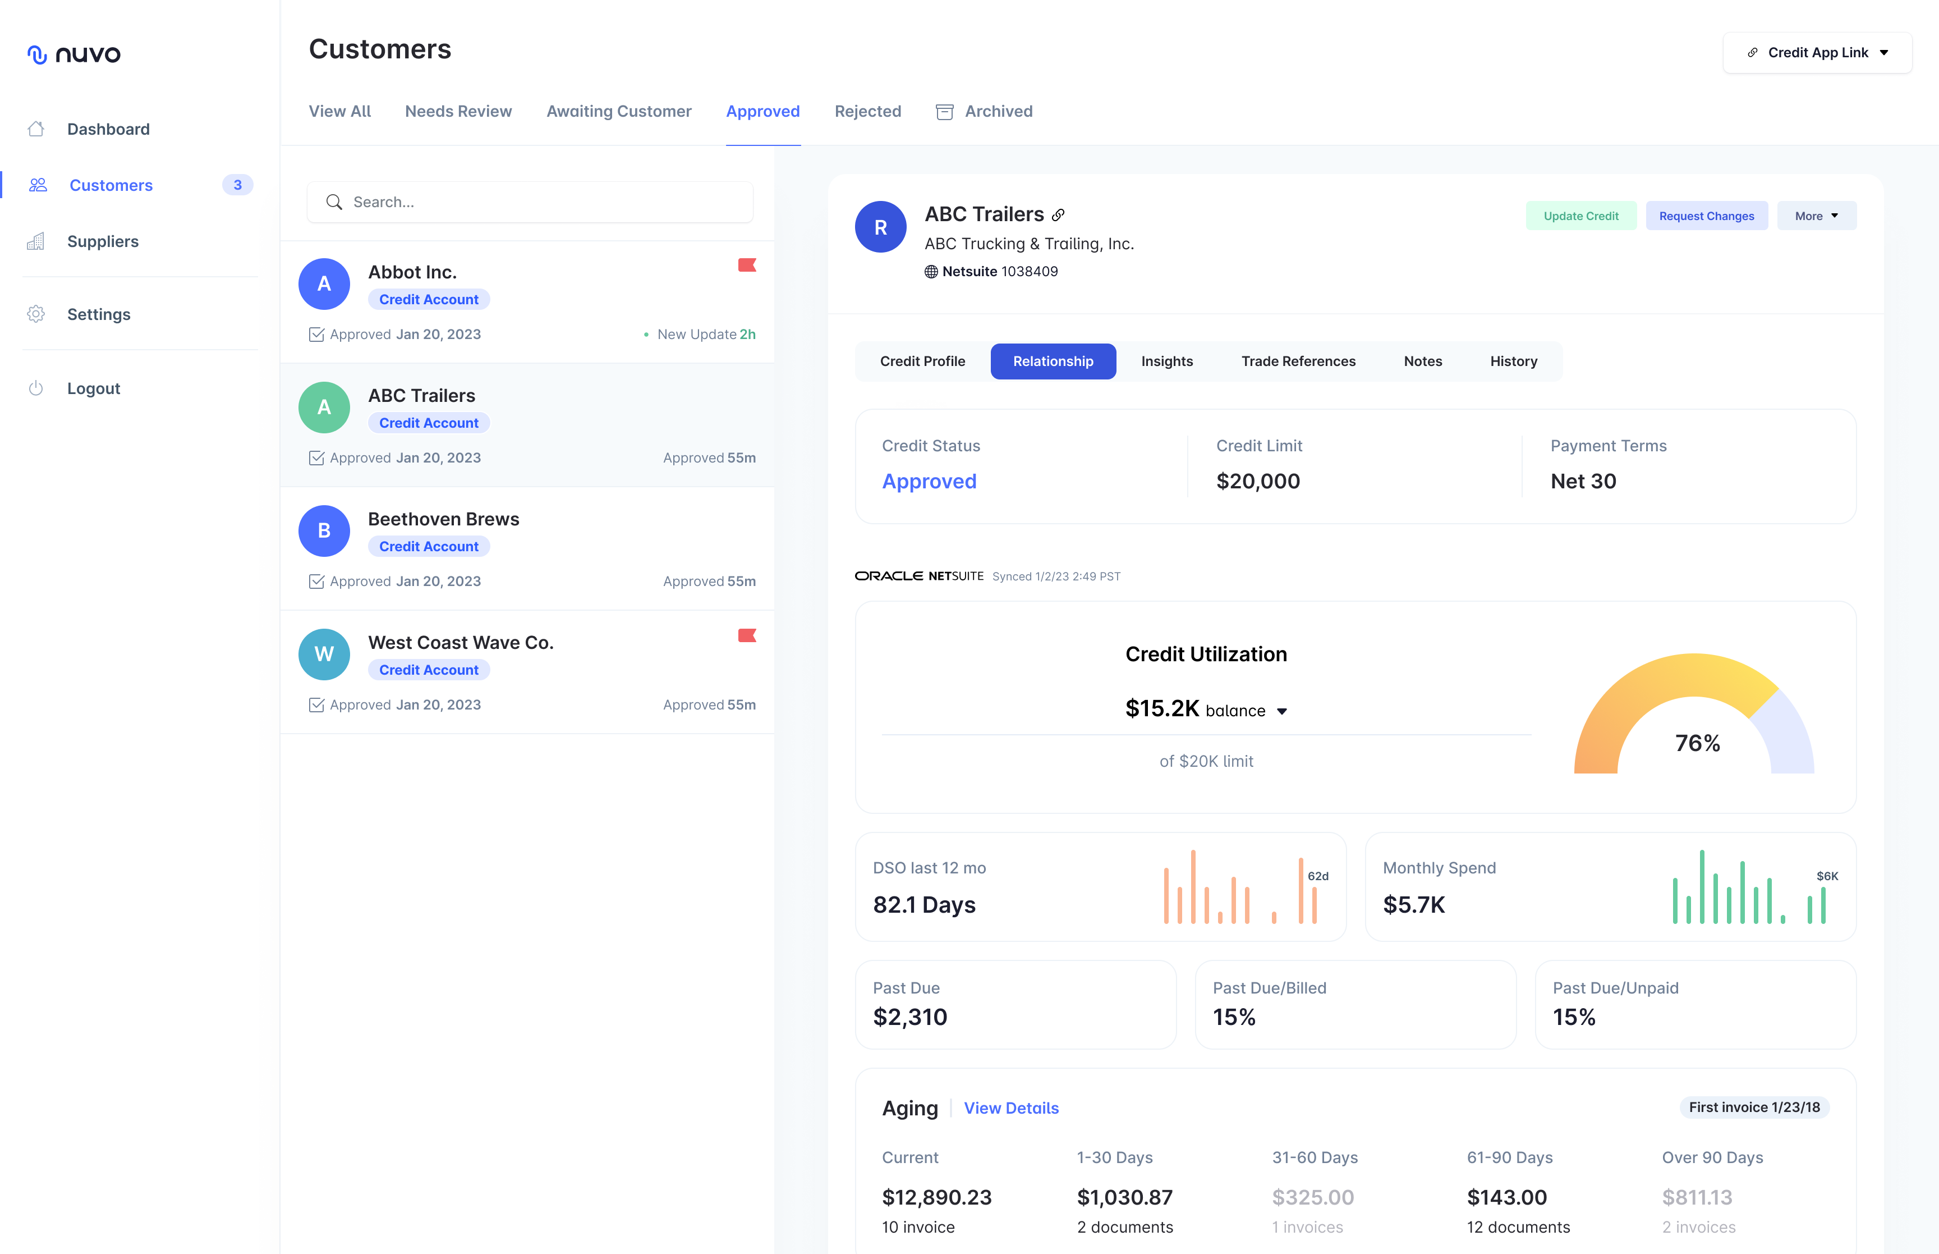Screen dimensions: 1939x1254
Task: Click the customer Search field
Action: [530, 202]
